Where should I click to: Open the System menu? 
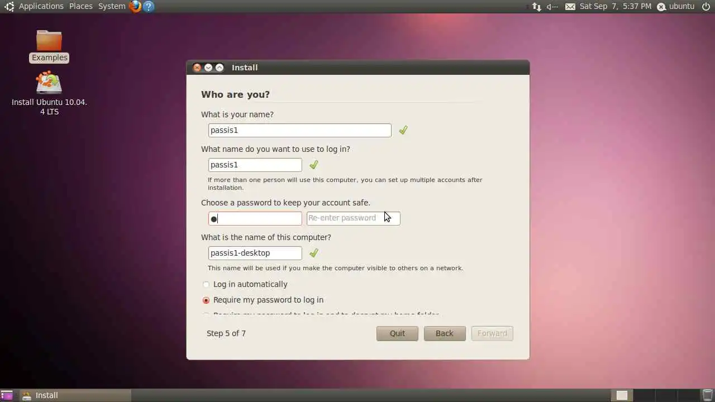[112, 6]
